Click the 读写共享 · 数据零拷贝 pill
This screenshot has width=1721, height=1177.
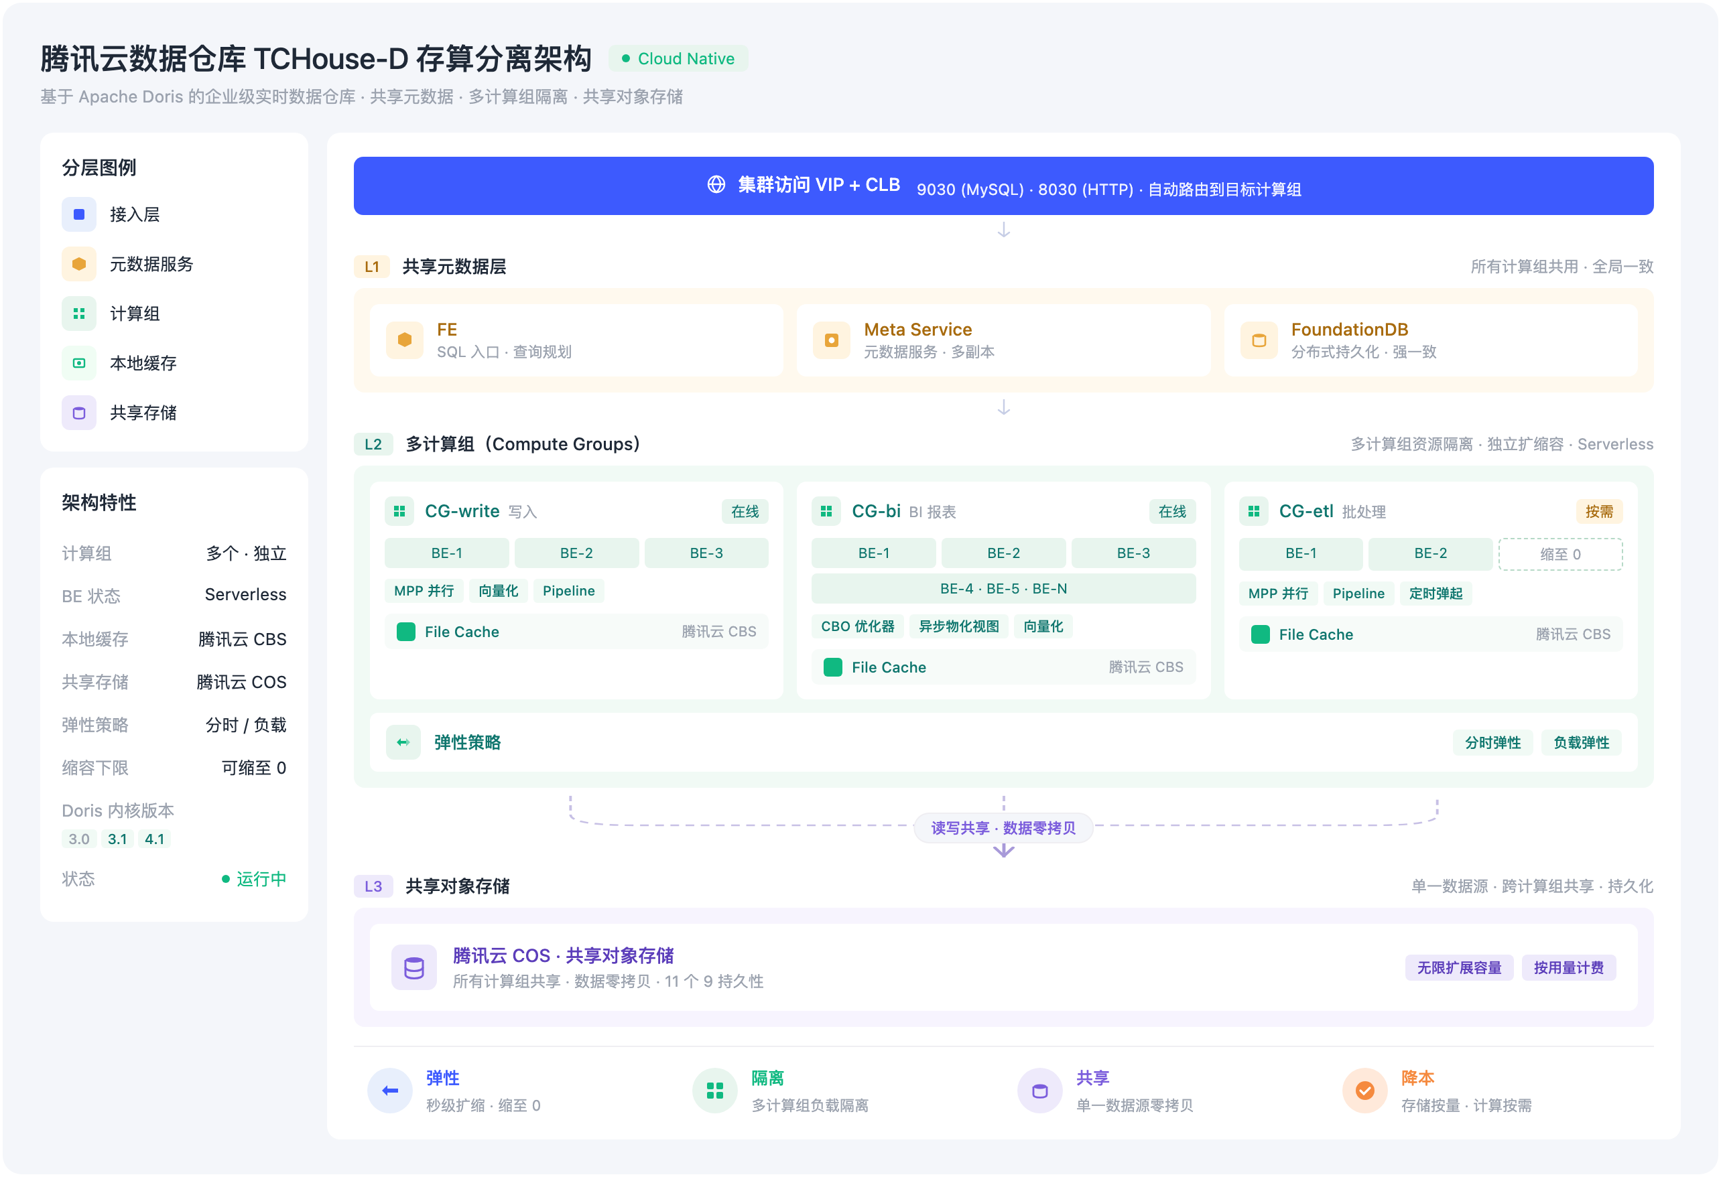click(1003, 829)
